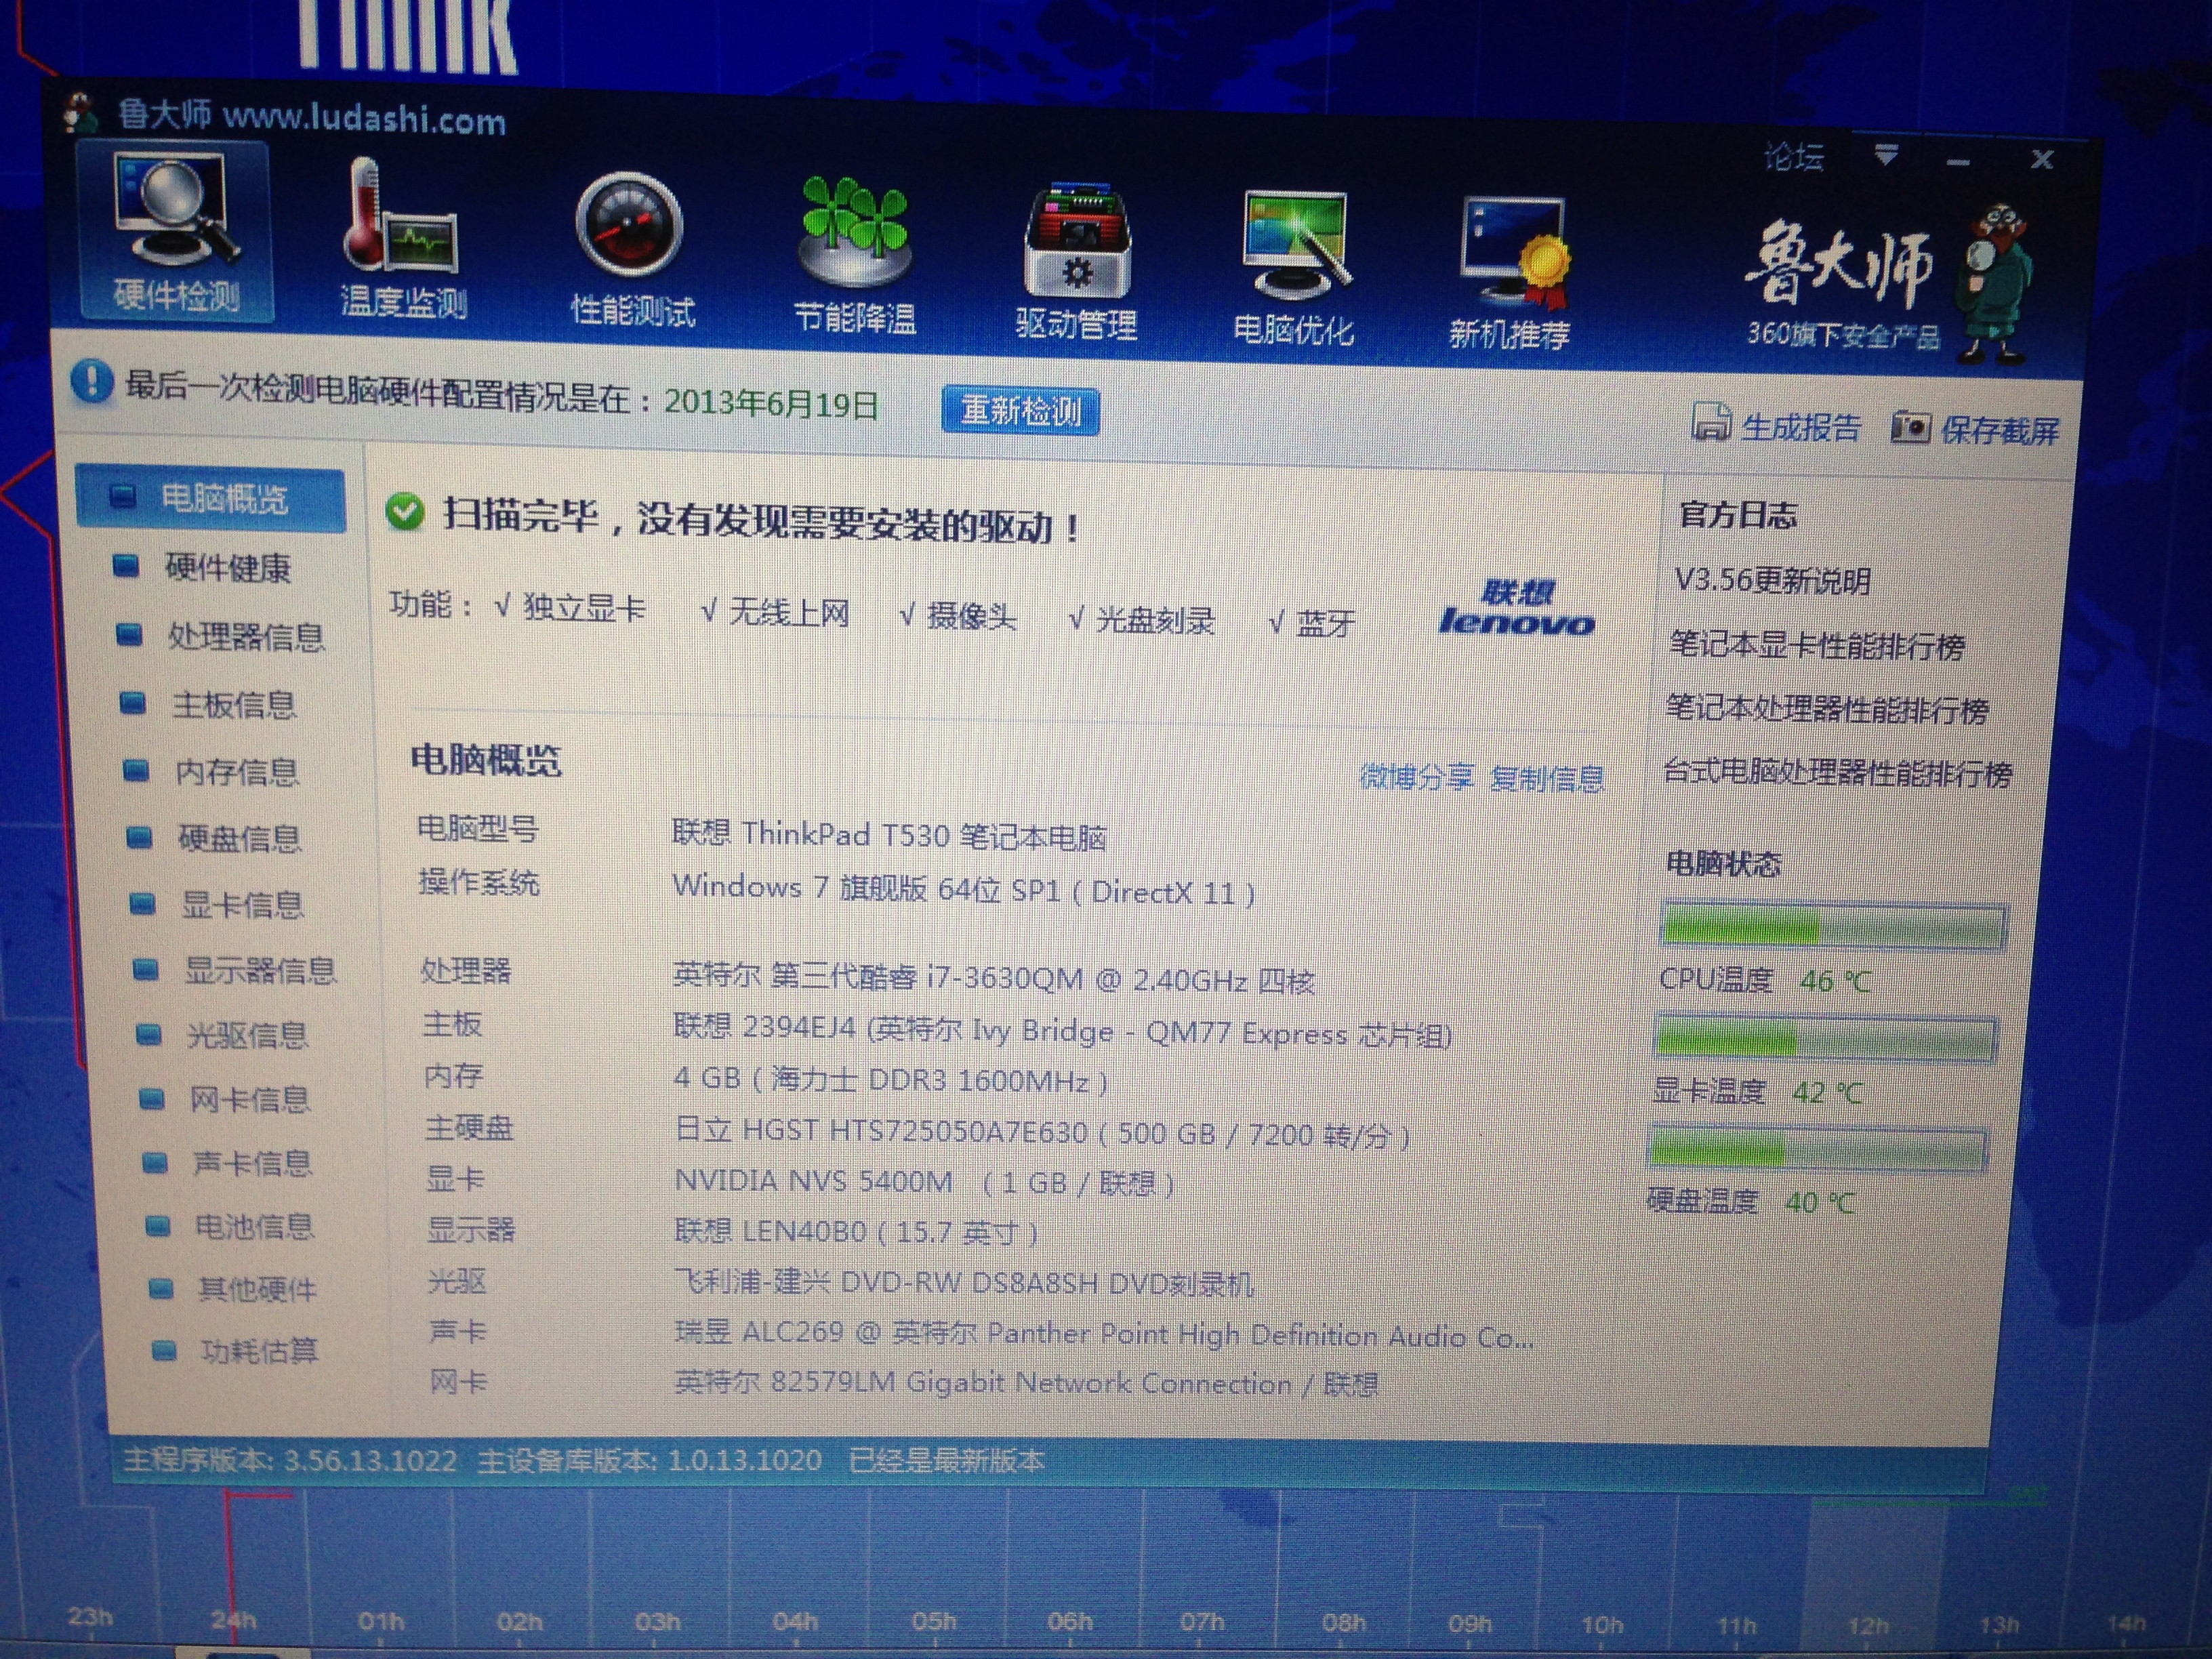Select 显示器信息 in the sidebar
Image resolution: width=2212 pixels, height=1659 pixels.
[260, 970]
